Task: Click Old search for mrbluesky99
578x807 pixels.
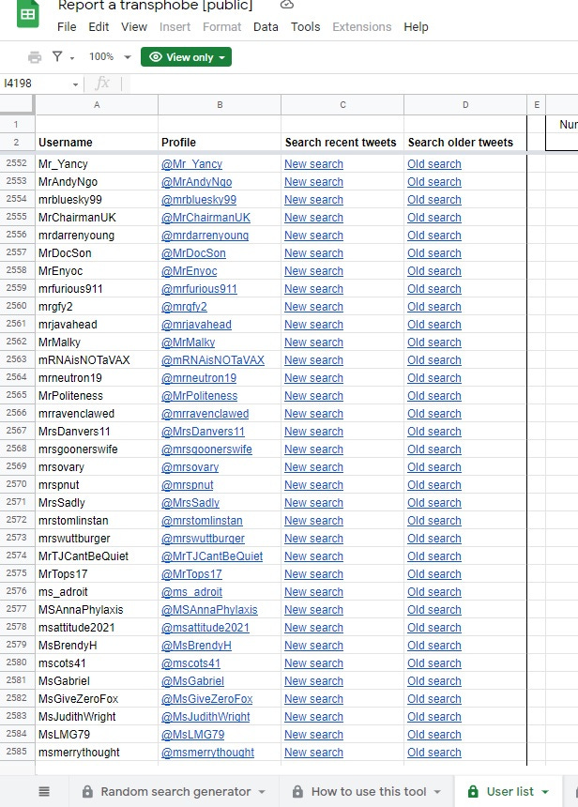Action: [433, 200]
